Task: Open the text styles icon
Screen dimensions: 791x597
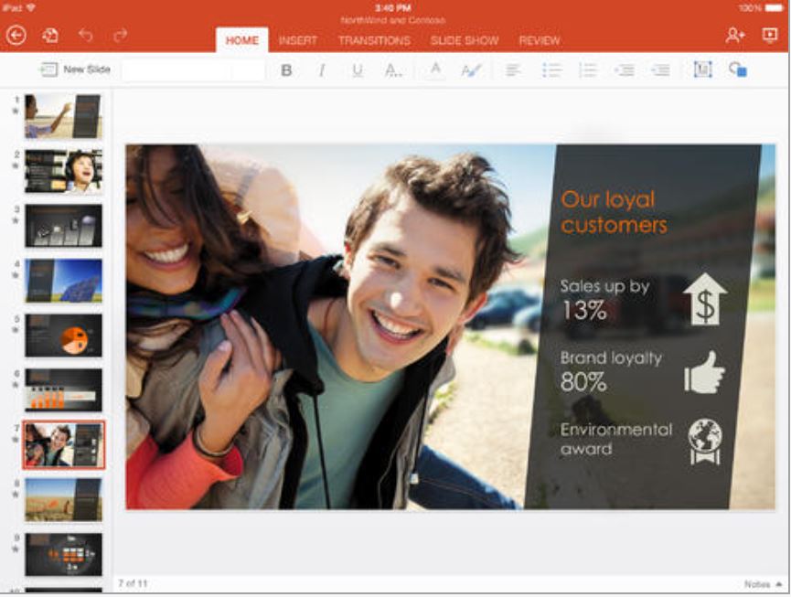Action: point(471,70)
